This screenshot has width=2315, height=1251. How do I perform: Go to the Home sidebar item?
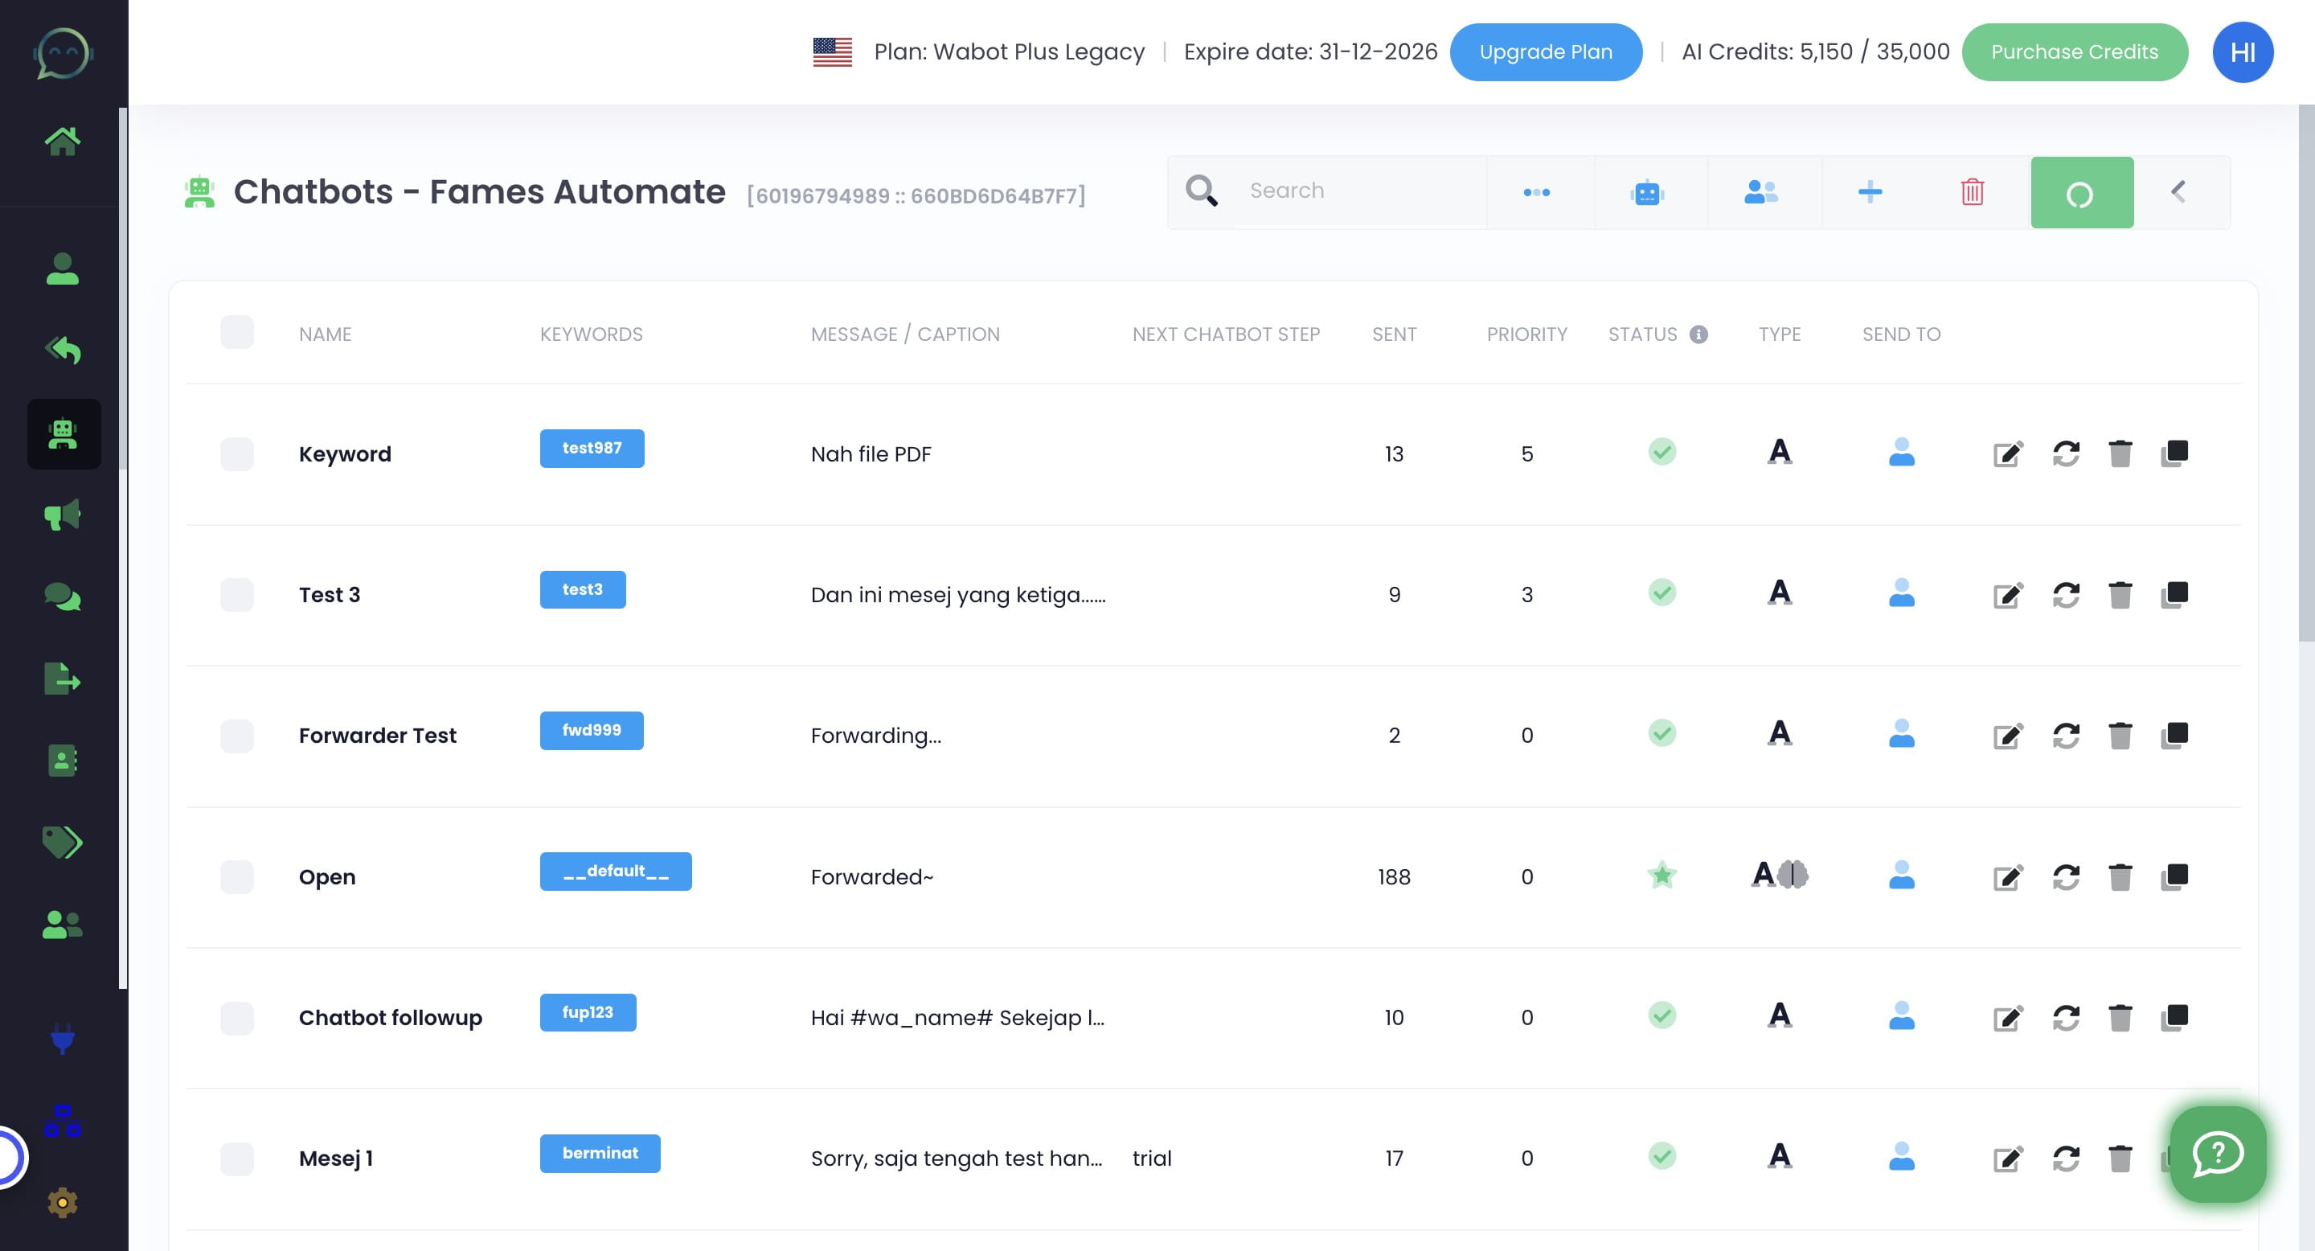(62, 141)
